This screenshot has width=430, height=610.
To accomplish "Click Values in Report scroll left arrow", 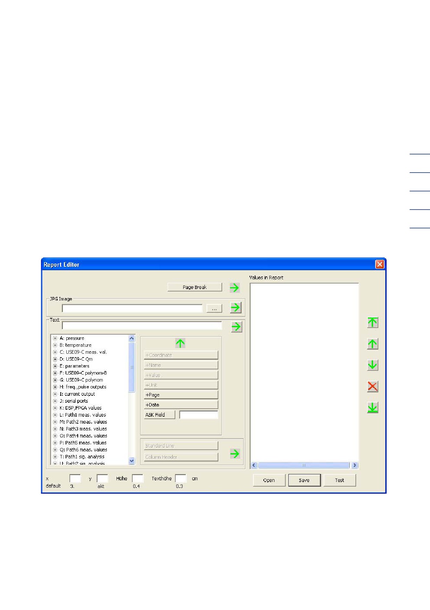I will tap(254, 465).
